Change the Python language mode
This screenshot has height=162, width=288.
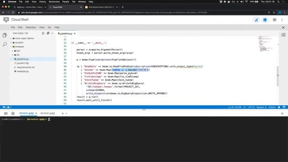pyautogui.click(x=272, y=107)
